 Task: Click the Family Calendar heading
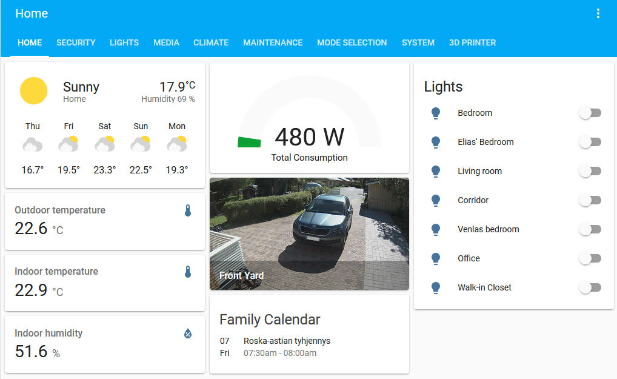pyautogui.click(x=270, y=320)
